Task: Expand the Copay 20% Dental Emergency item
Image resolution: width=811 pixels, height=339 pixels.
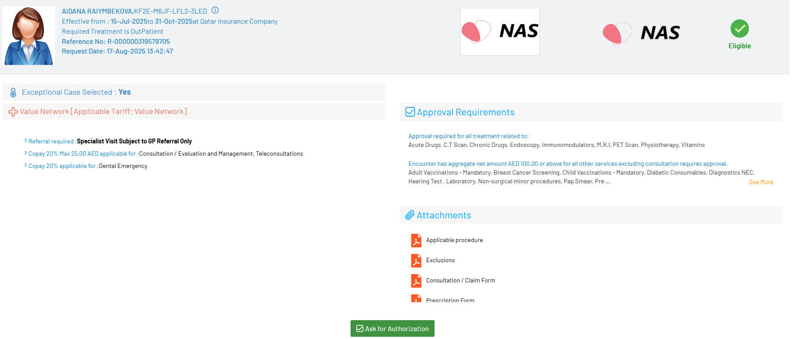Action: (26, 165)
